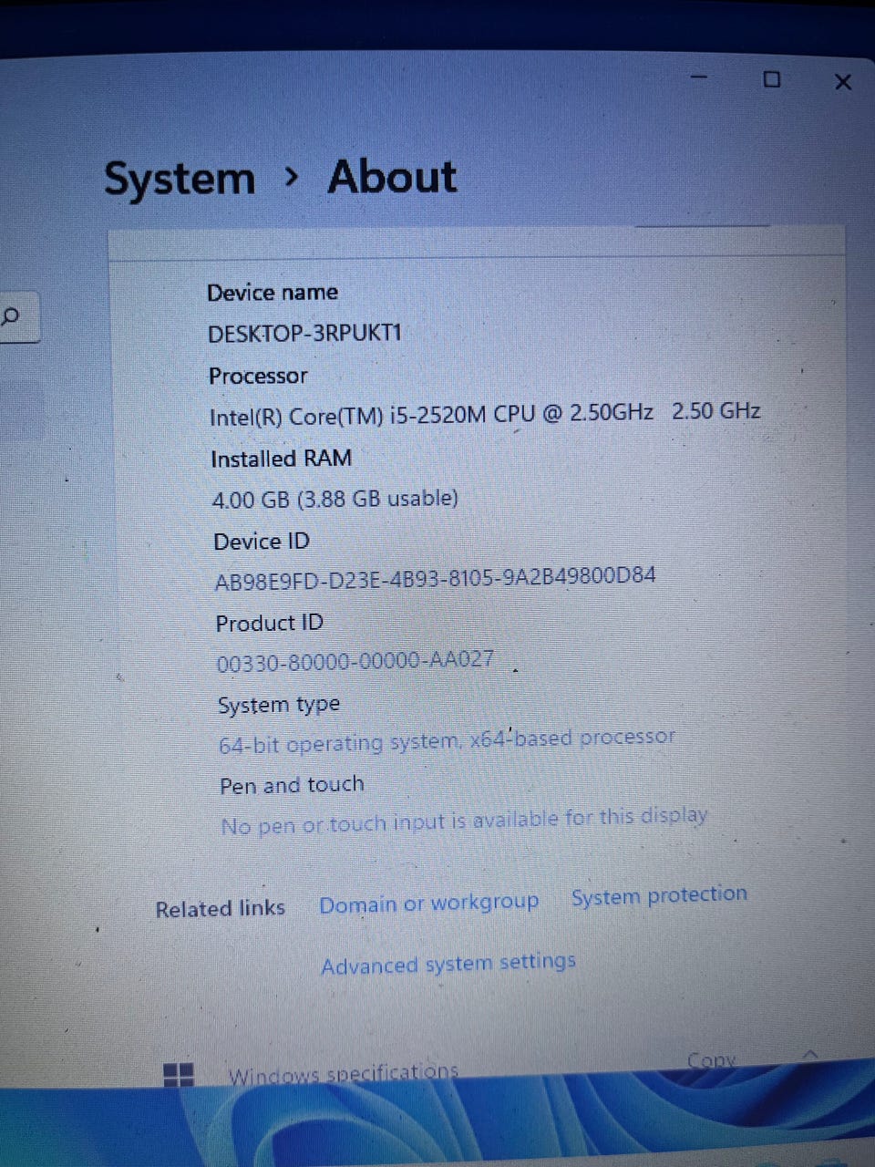Select the 64-bit operating system text

click(447, 740)
